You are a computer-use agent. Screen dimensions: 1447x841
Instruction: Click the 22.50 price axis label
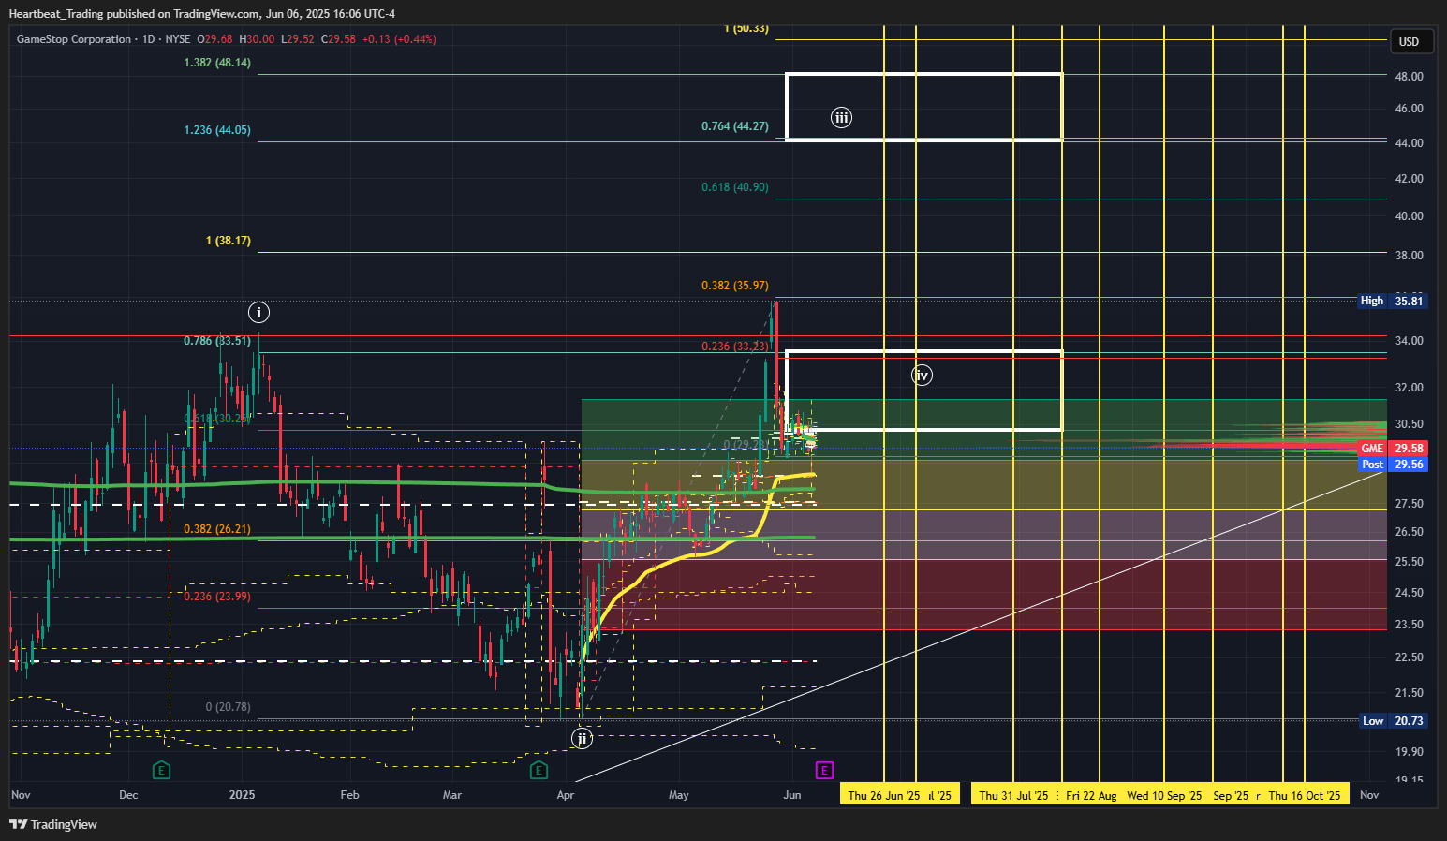(x=1409, y=657)
